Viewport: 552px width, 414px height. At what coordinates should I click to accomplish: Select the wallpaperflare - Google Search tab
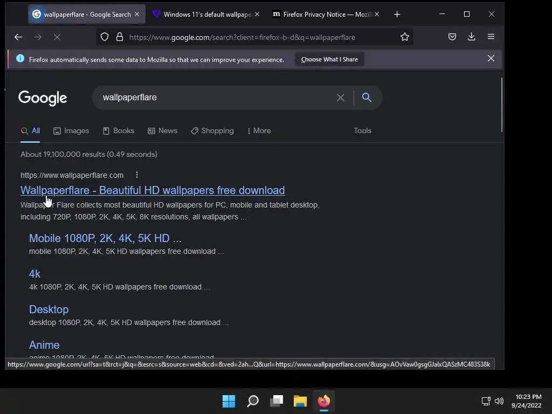click(87, 15)
